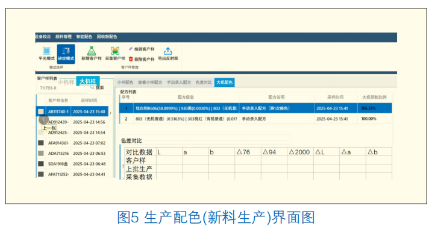The width and height of the screenshot is (435, 232).
Task: Open the 色差对比 tab
Action: 204,83
